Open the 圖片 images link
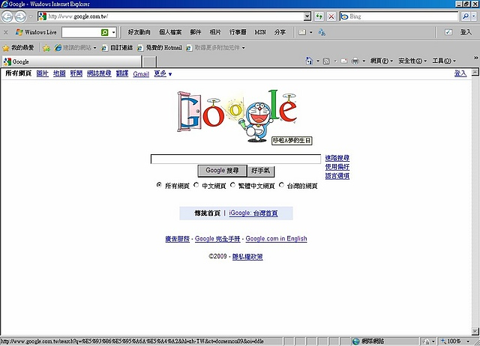The height and width of the screenshot is (346, 480). [42, 73]
